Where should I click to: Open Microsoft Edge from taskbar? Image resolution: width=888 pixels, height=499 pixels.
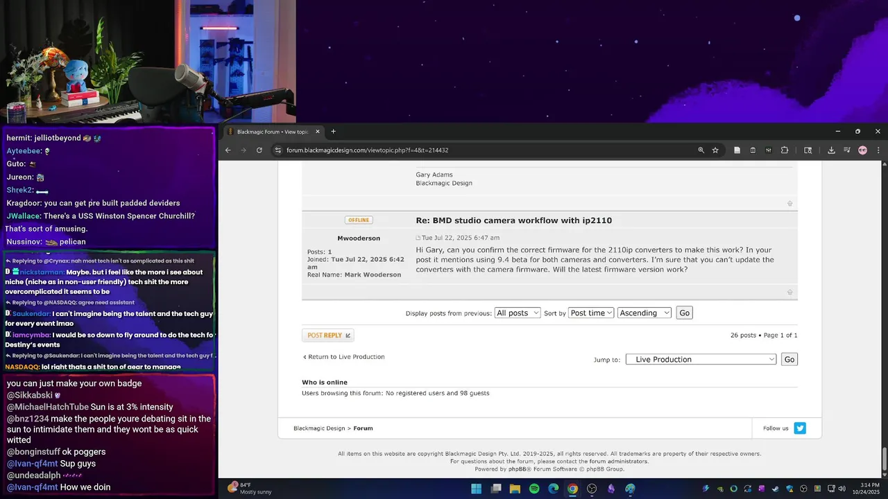point(554,489)
